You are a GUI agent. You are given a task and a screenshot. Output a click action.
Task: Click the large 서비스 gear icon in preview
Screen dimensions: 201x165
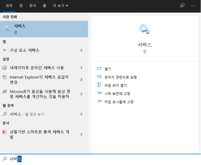click(x=145, y=29)
